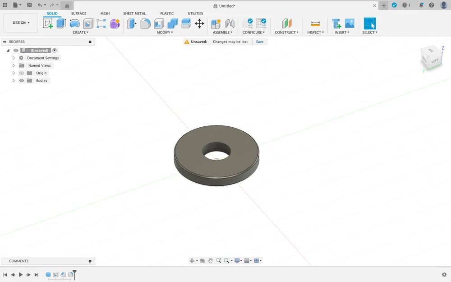Select the Revolve tool
Viewport: 451px width, 282px height.
(x=74, y=23)
